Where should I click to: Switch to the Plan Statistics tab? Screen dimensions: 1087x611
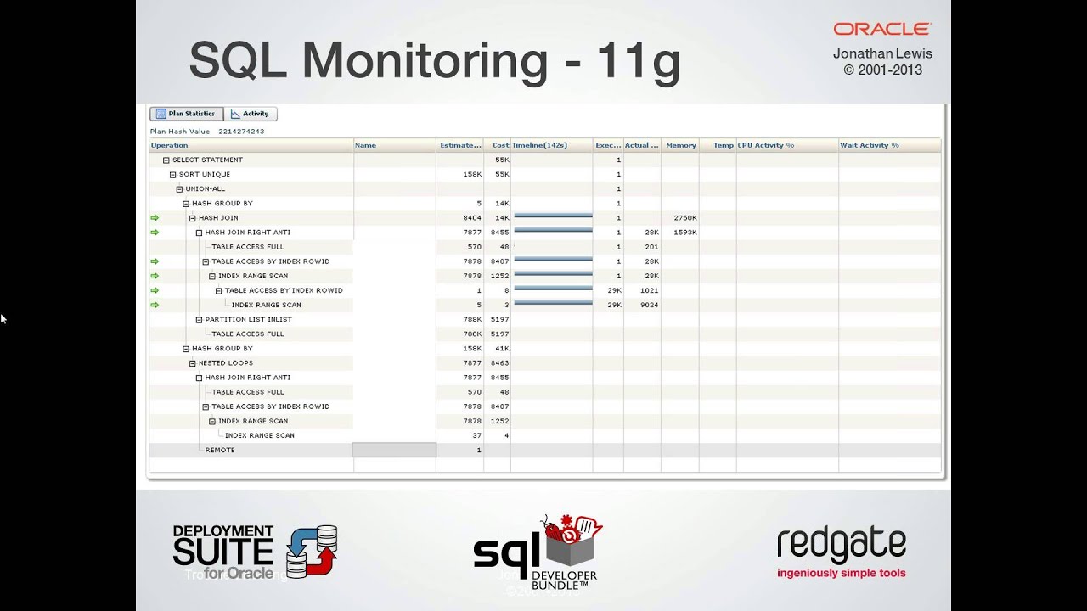[187, 114]
